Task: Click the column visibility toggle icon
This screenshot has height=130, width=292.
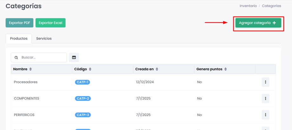Action: point(74,58)
